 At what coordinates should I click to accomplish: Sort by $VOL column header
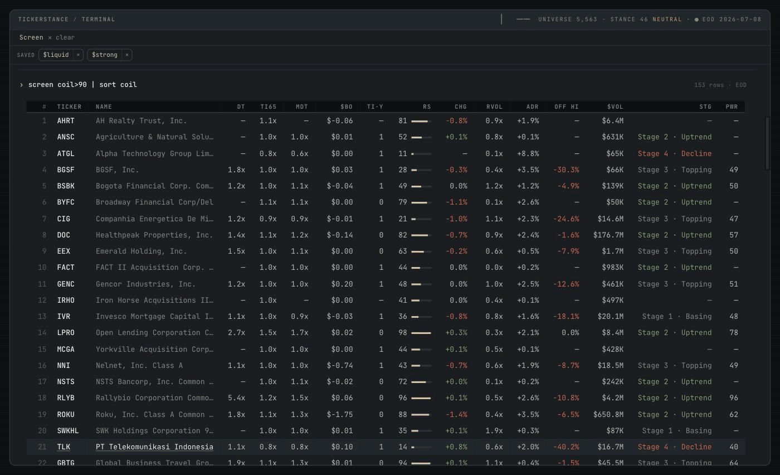tap(615, 106)
